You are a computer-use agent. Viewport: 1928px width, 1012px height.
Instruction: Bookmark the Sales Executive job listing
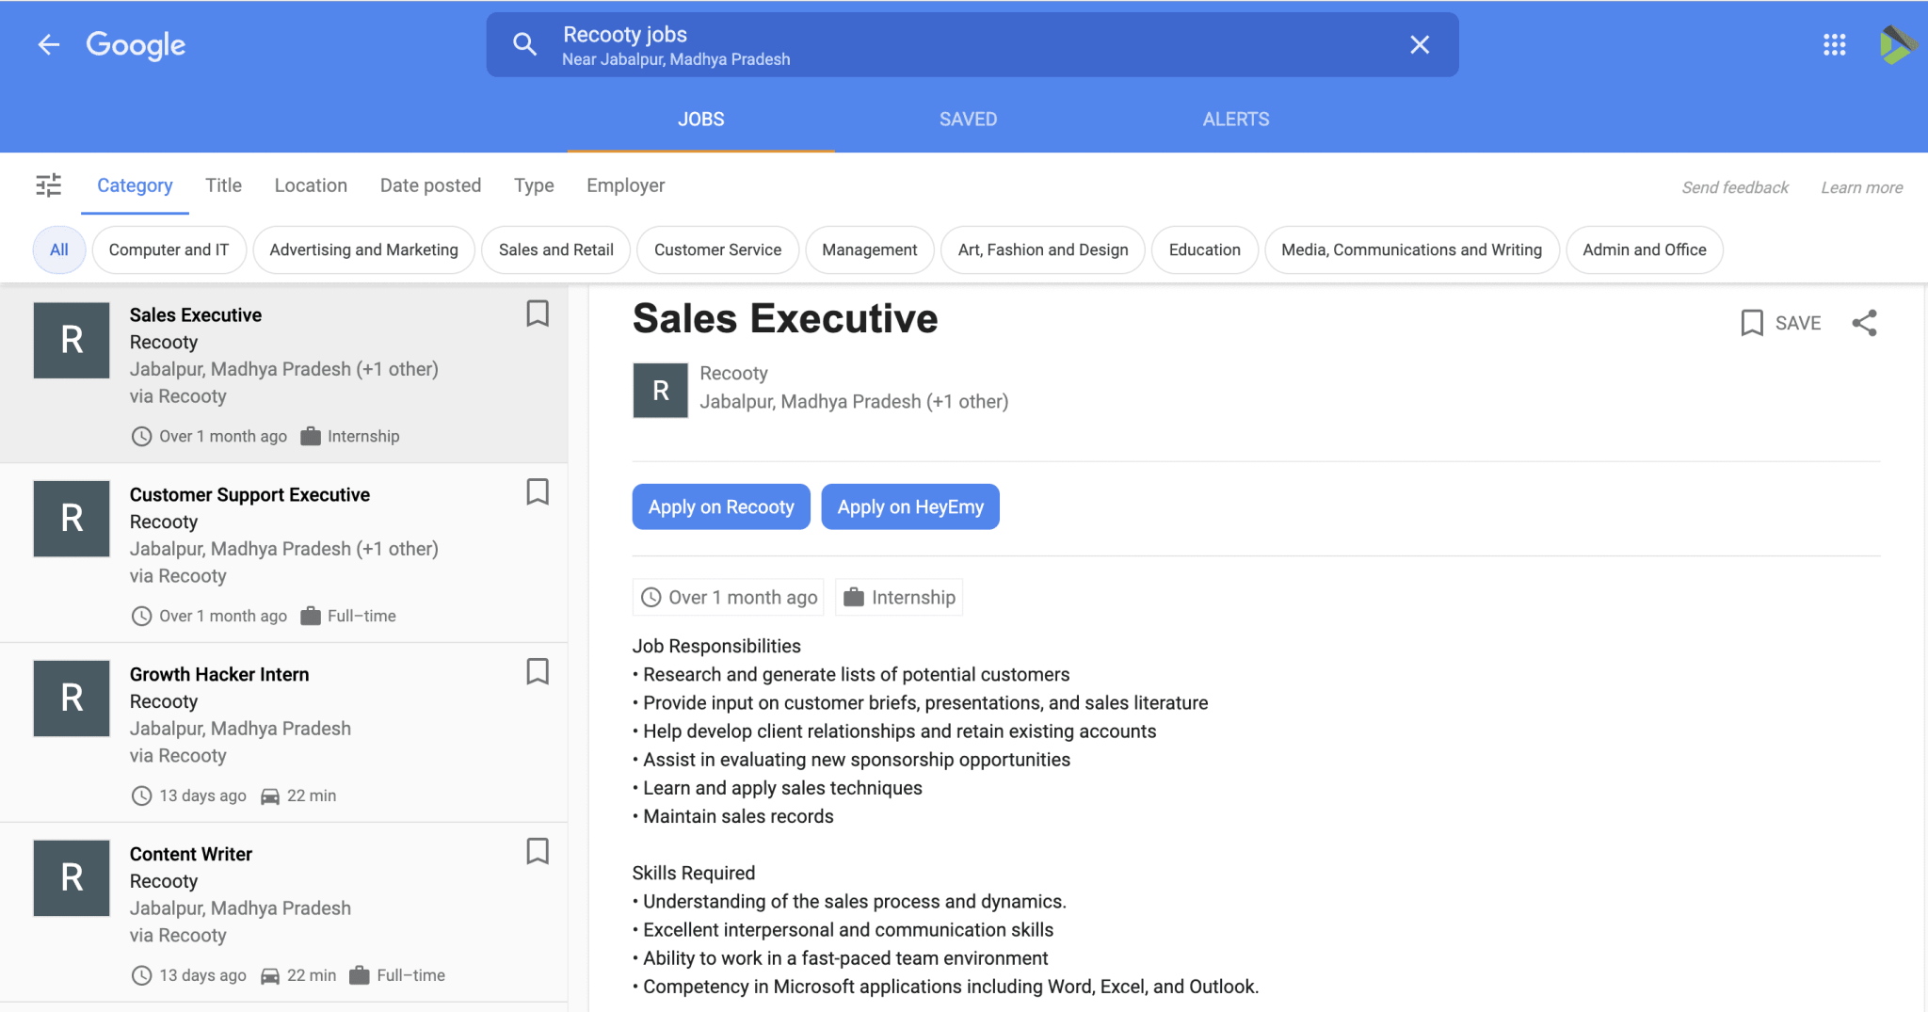tap(538, 314)
